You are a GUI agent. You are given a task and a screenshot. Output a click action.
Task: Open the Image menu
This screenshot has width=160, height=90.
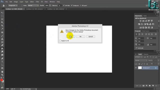click(16, 2)
